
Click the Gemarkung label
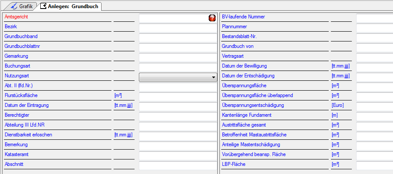pos(16,56)
